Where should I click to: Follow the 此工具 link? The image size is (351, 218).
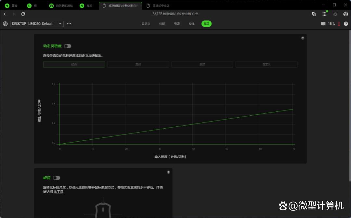point(58,192)
